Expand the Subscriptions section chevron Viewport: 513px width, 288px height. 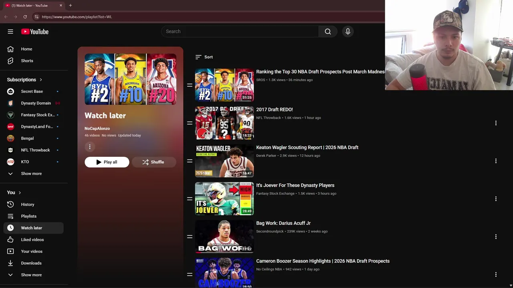[41, 80]
